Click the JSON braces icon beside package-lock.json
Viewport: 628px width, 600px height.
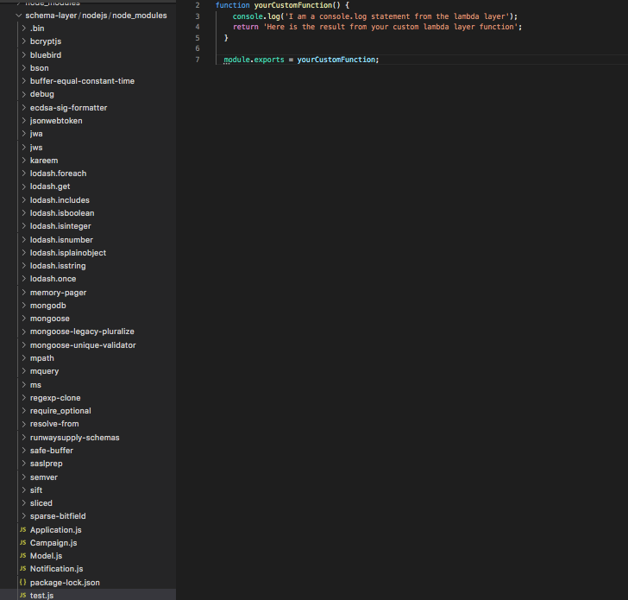coord(22,583)
